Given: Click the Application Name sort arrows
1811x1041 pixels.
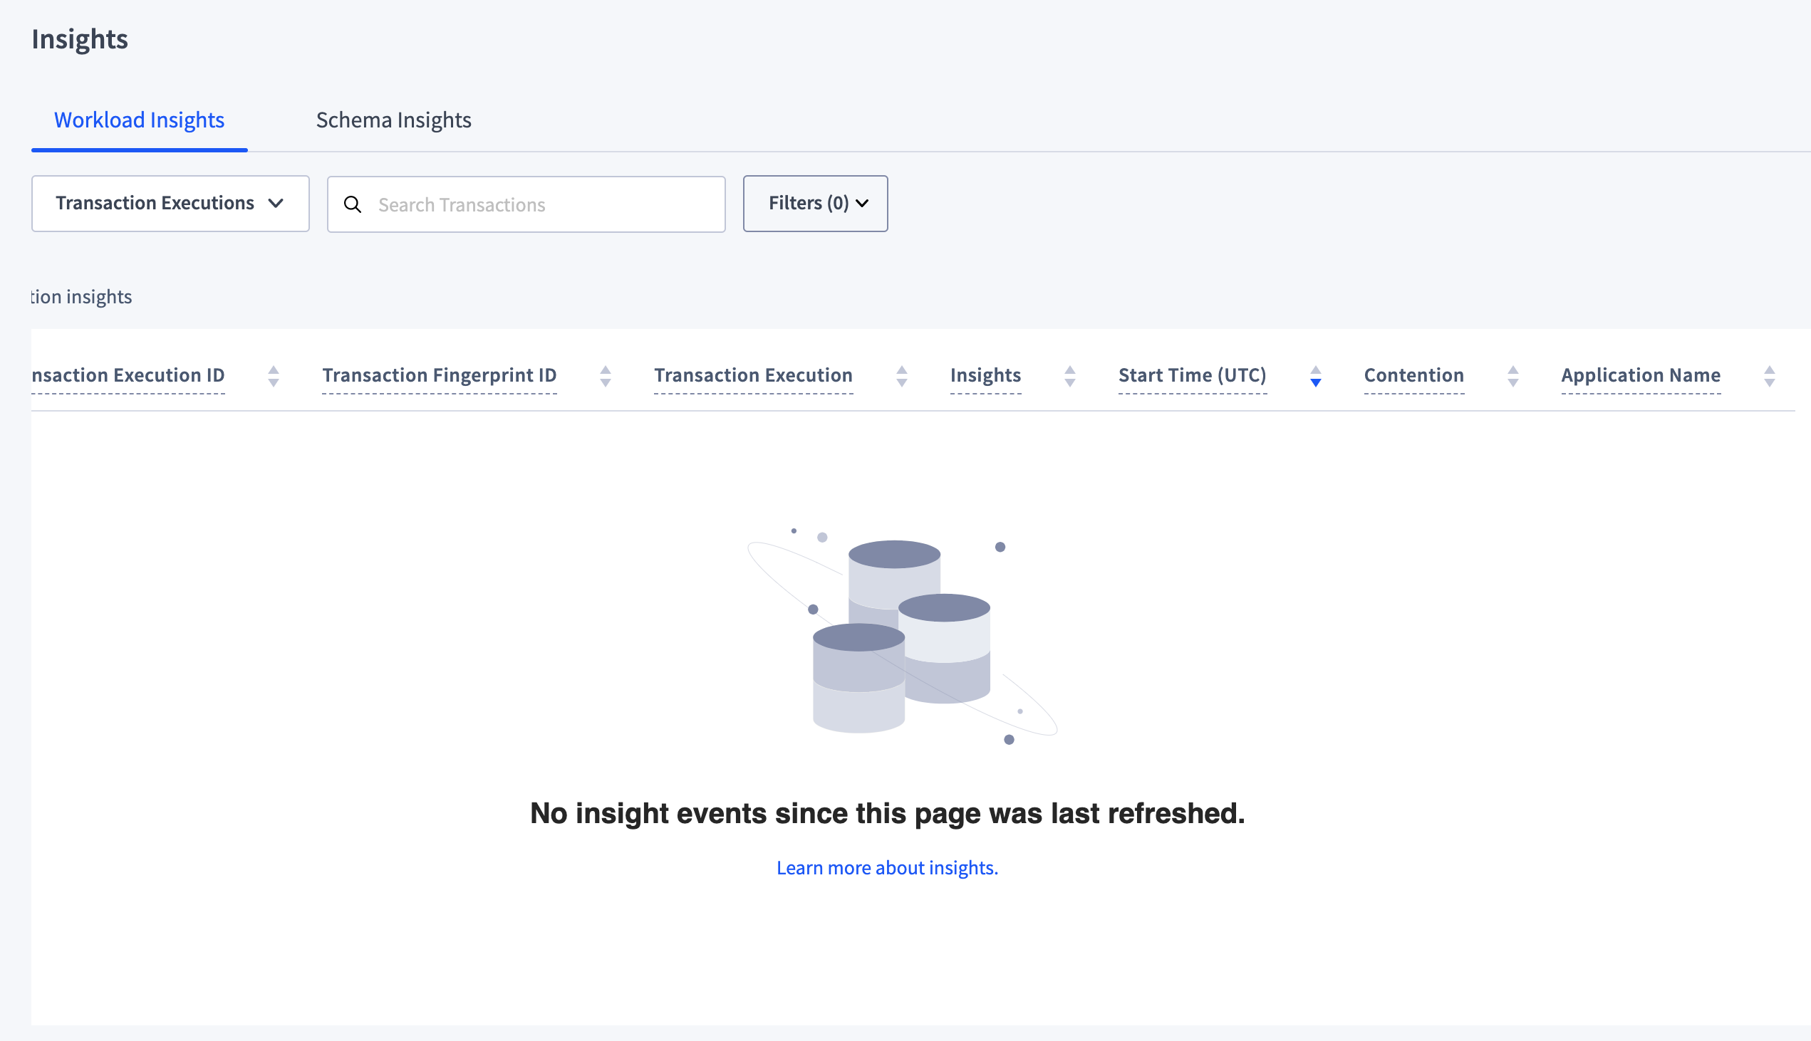Looking at the screenshot, I should coord(1769,375).
